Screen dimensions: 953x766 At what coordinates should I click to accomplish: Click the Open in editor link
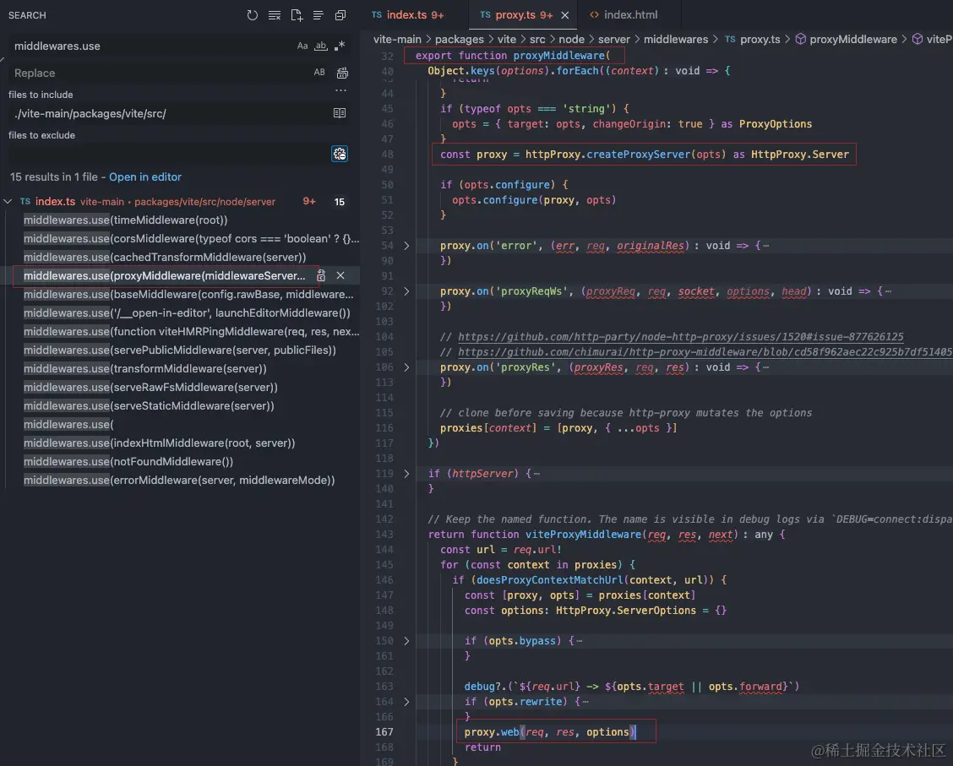(x=145, y=177)
